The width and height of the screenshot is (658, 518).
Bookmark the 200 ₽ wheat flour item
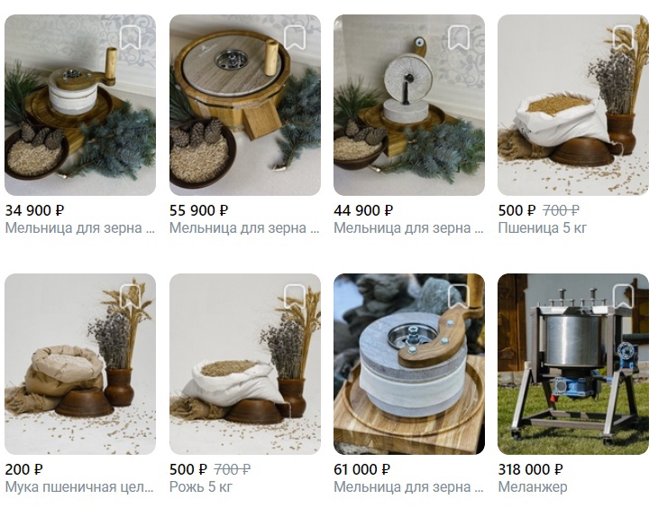[130, 297]
